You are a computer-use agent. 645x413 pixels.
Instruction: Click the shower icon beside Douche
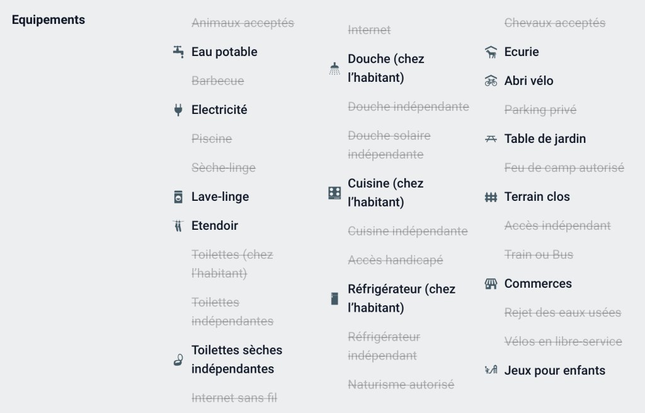point(334,69)
